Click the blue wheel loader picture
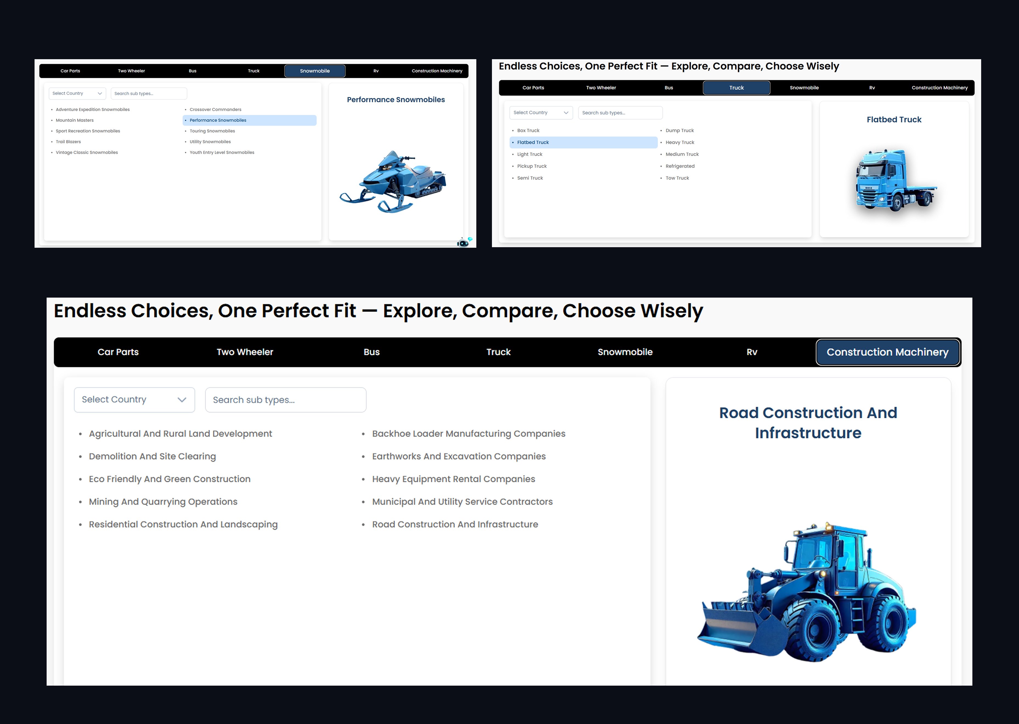 click(x=807, y=591)
